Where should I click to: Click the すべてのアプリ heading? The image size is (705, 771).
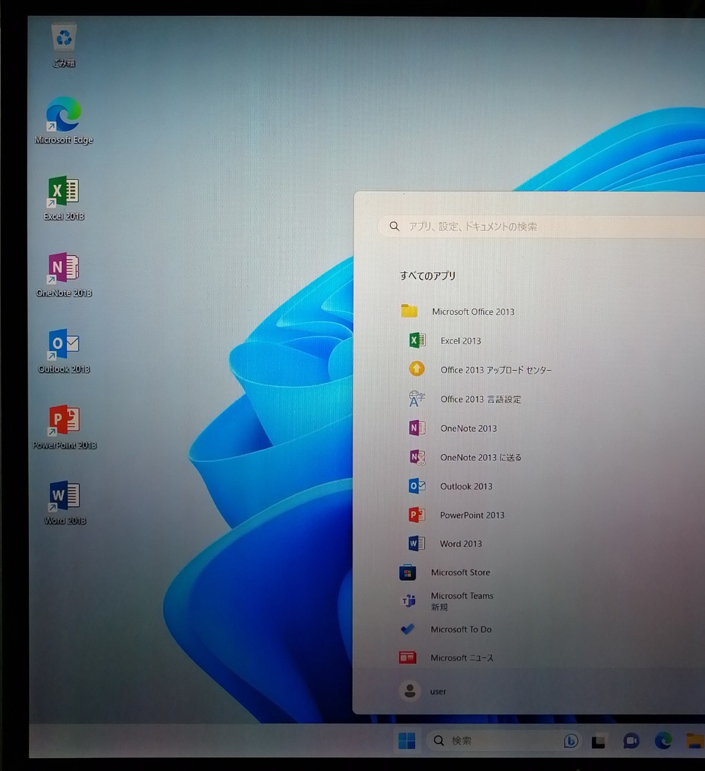427,276
